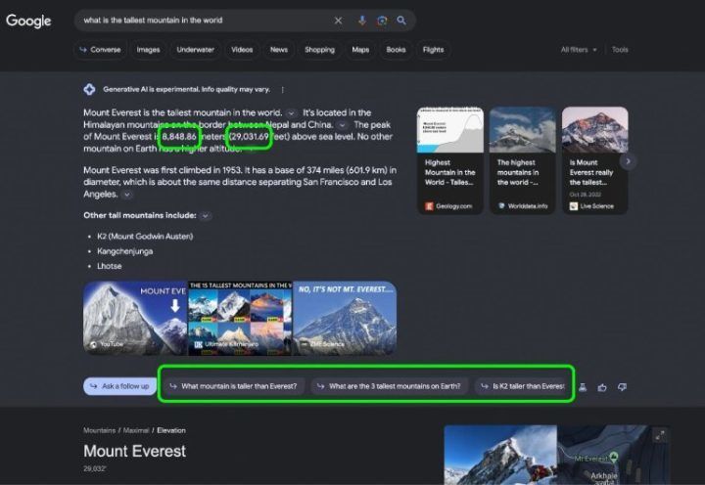Image resolution: width=705 pixels, height=485 pixels.
Task: Clear the search box with X icon
Action: click(338, 21)
